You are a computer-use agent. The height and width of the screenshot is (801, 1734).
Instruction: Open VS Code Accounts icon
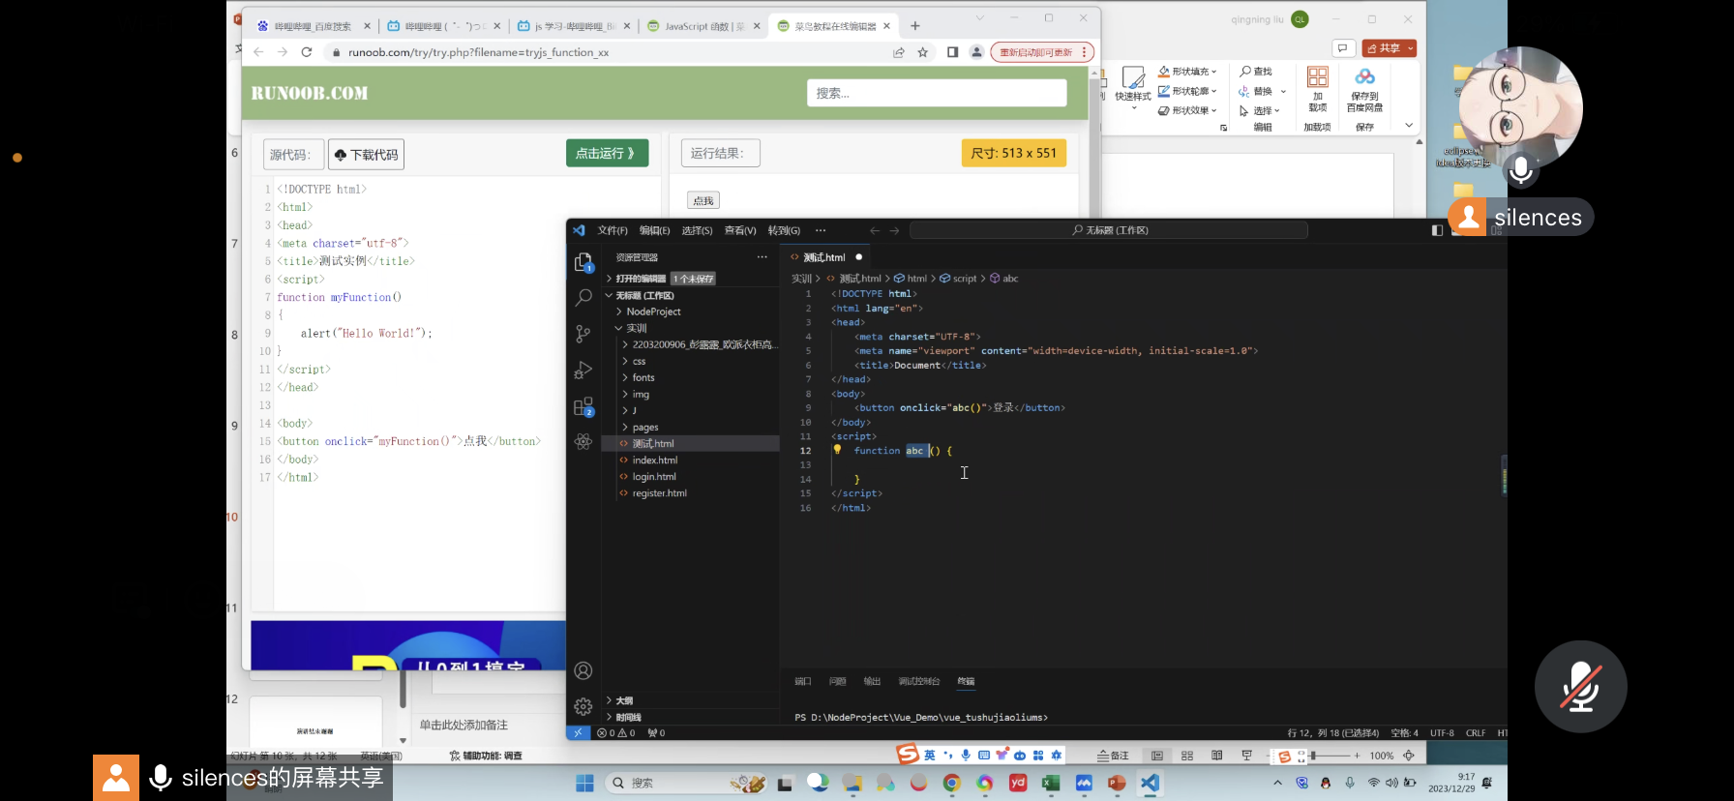(583, 670)
